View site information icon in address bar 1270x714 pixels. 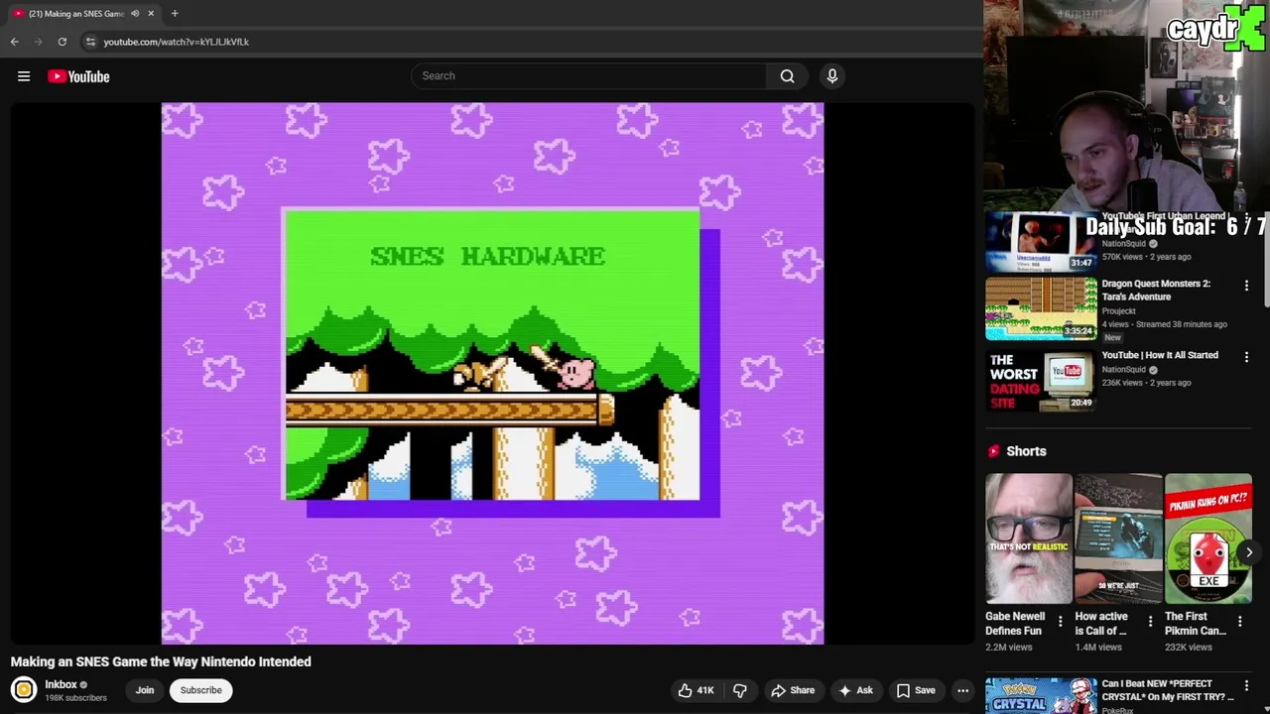click(90, 42)
